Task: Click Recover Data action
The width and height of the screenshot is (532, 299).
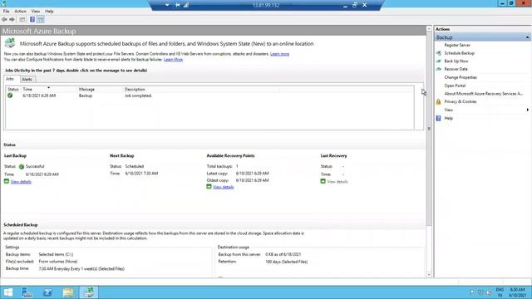Action: (x=456, y=69)
